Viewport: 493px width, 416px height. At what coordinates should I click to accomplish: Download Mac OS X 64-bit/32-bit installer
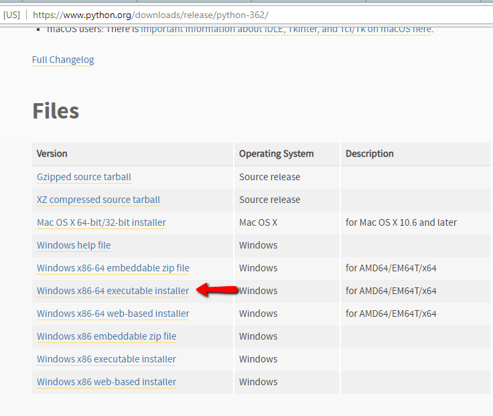click(x=101, y=222)
